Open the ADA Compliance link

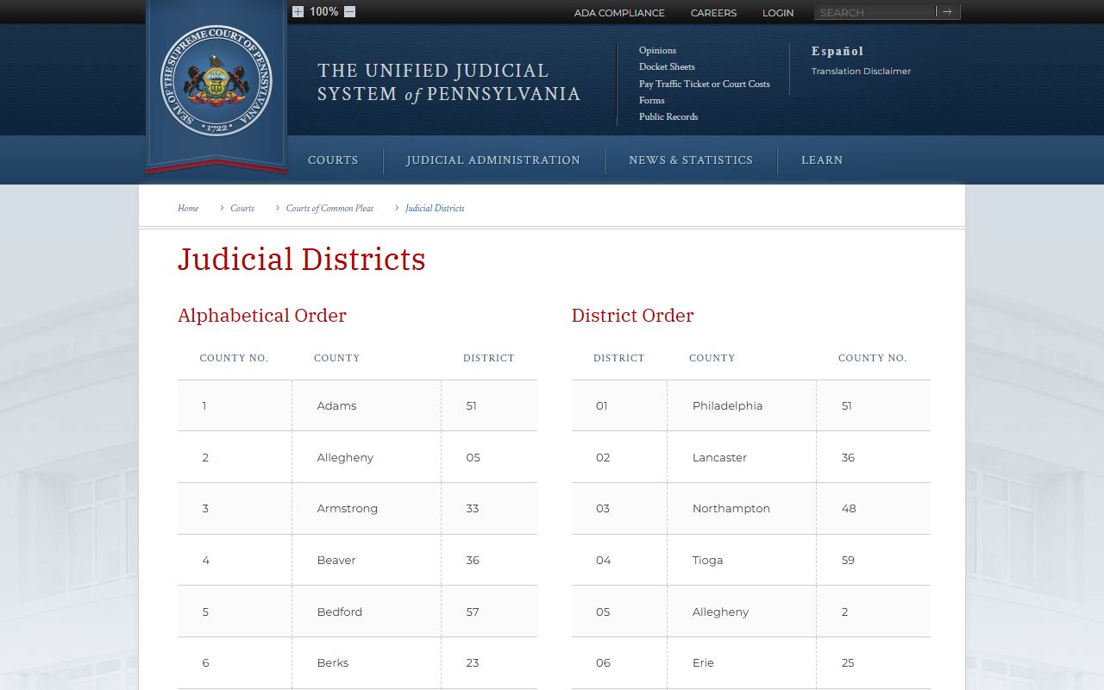coord(619,13)
